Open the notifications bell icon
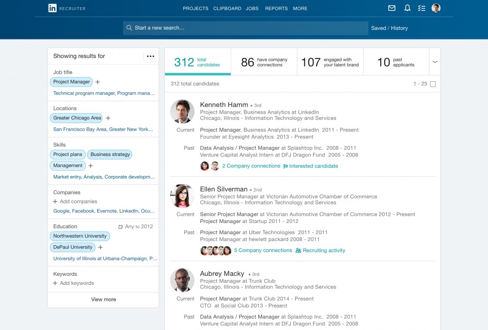The image size is (488, 330). tap(407, 8)
